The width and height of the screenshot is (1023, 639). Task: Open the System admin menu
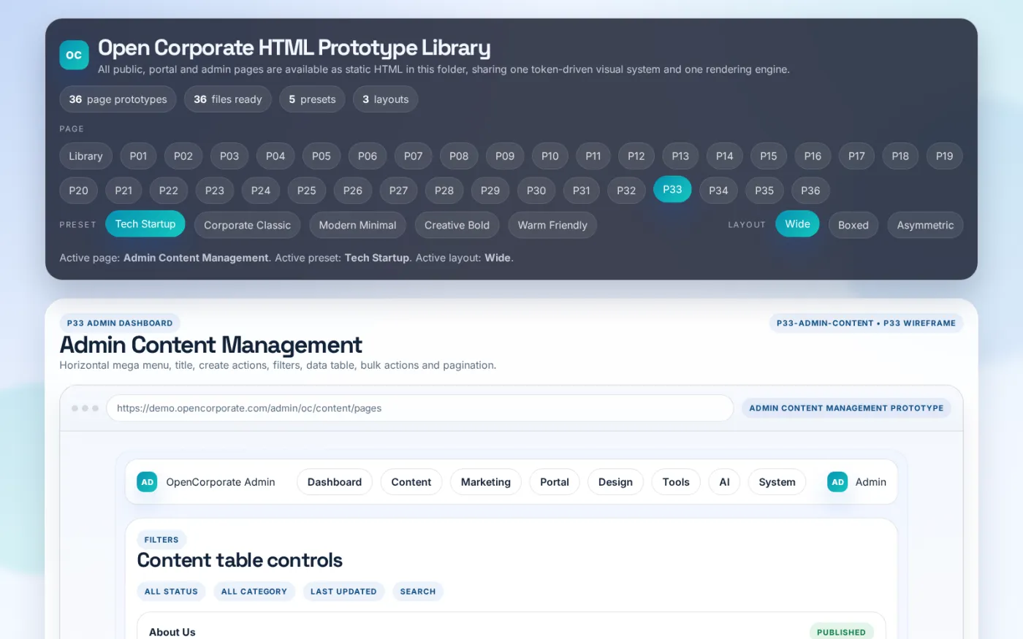click(777, 482)
